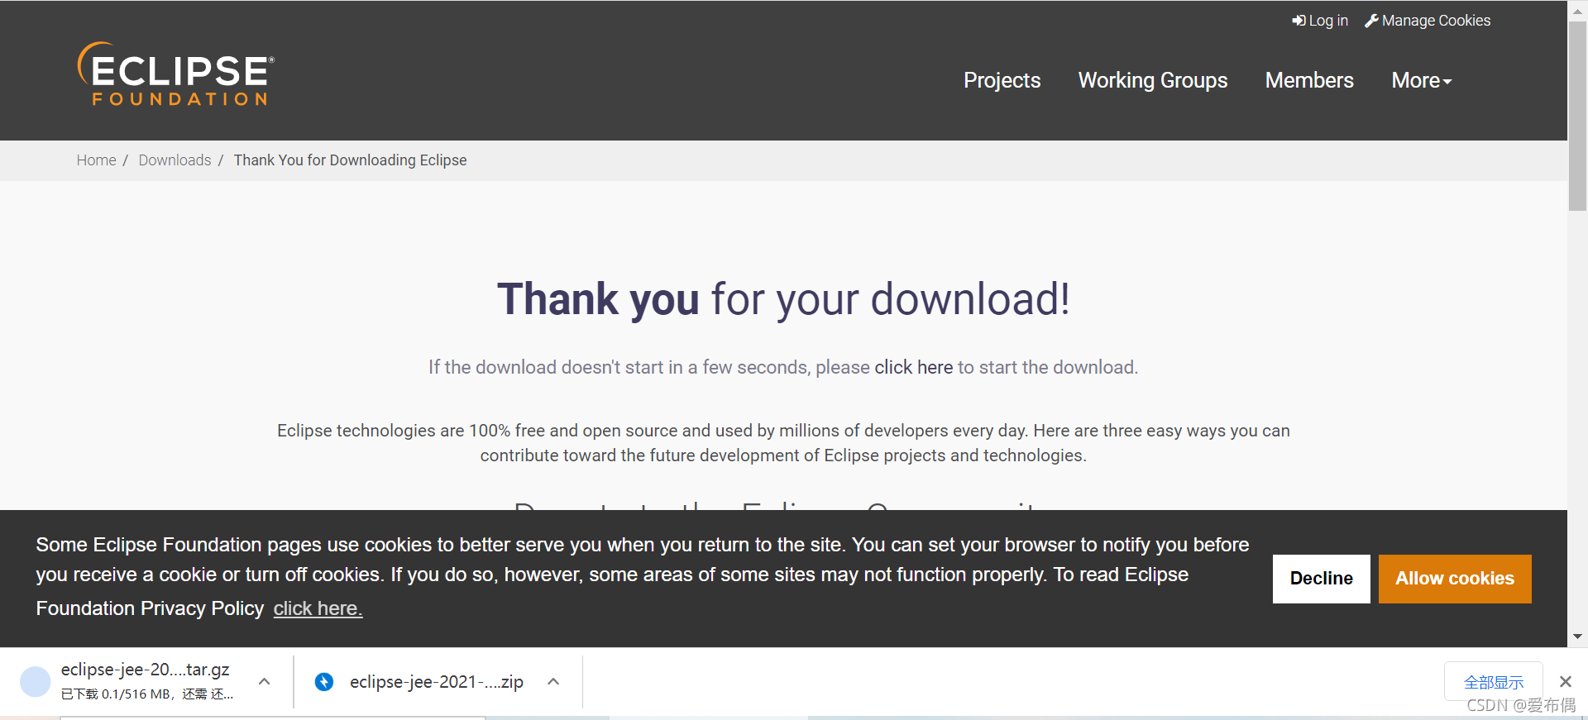This screenshot has height=720, width=1588.
Task: Click the 'Thank you for your download!' heading
Action: (783, 298)
